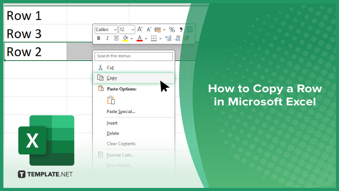Viewport: 339px width, 191px height.
Task: Expand the font color dropdown arrow
Action: [x=146, y=39]
